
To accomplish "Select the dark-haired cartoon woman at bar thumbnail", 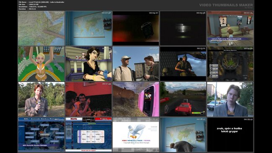I will [89, 64].
